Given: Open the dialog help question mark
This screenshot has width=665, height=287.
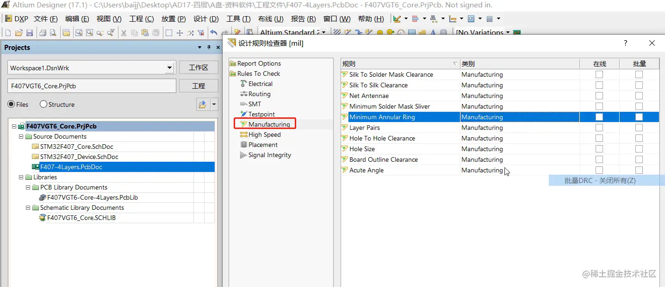Looking at the screenshot, I should 626,43.
